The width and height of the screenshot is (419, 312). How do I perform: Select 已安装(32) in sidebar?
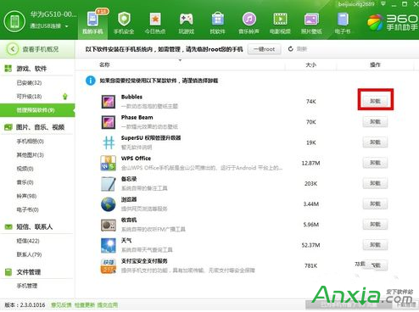(x=29, y=83)
